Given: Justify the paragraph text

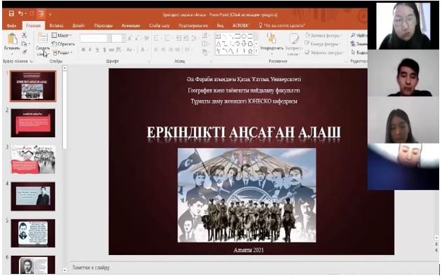Looking at the screenshot, I should 178,50.
